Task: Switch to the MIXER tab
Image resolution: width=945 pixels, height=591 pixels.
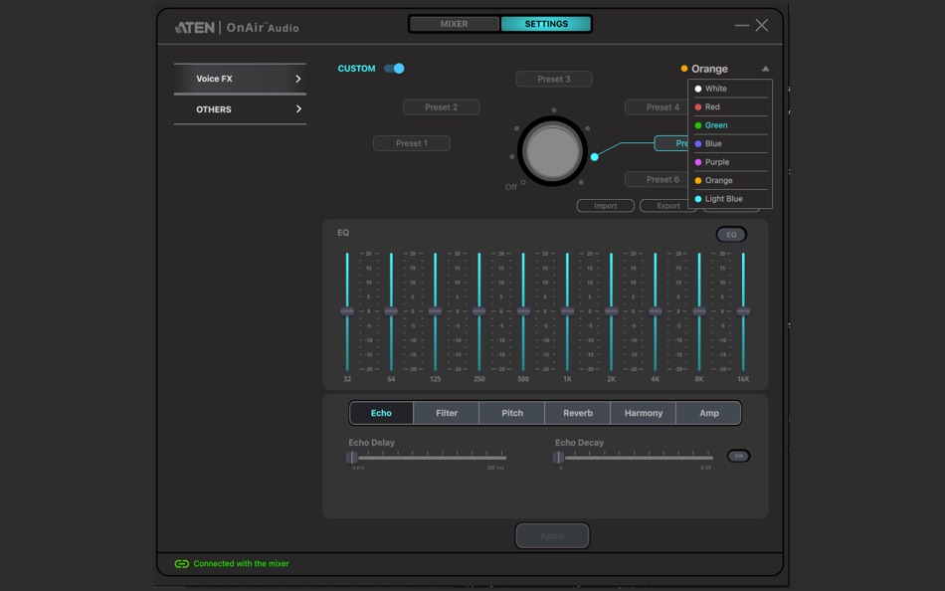Action: (454, 24)
